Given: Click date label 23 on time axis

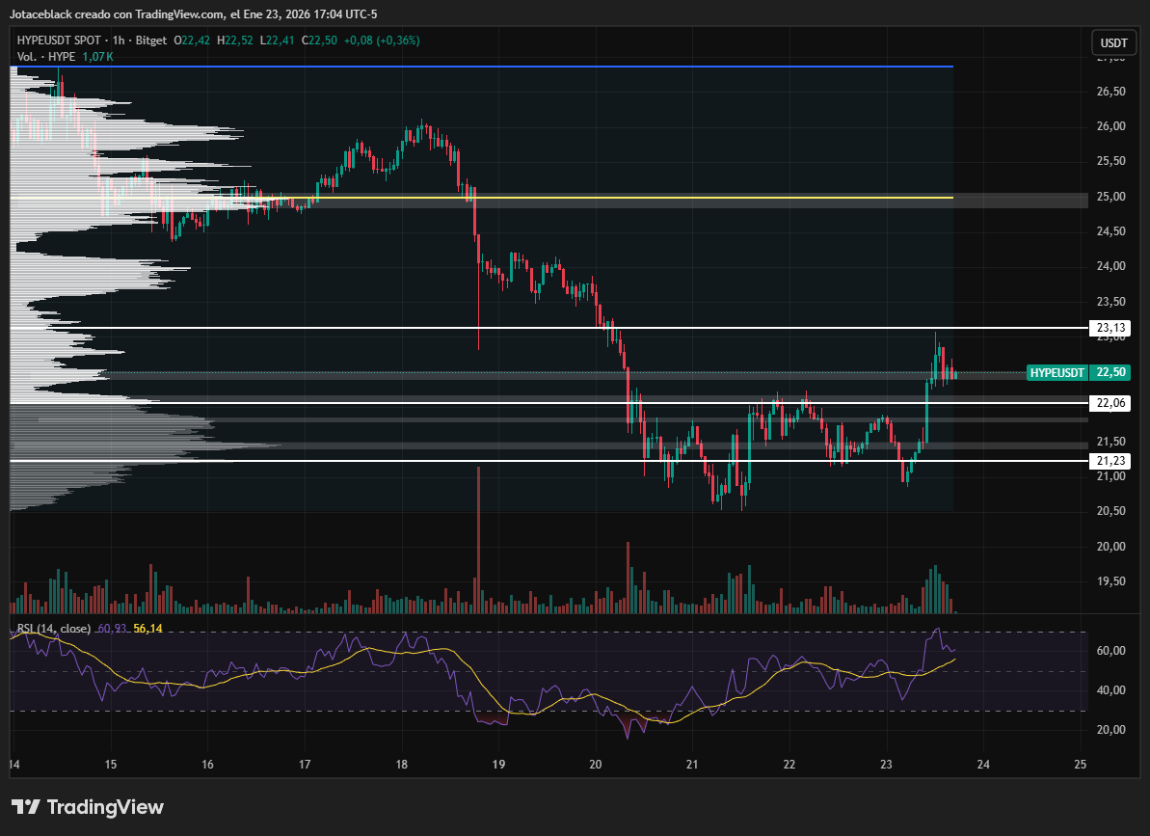Looking at the screenshot, I should click(887, 764).
